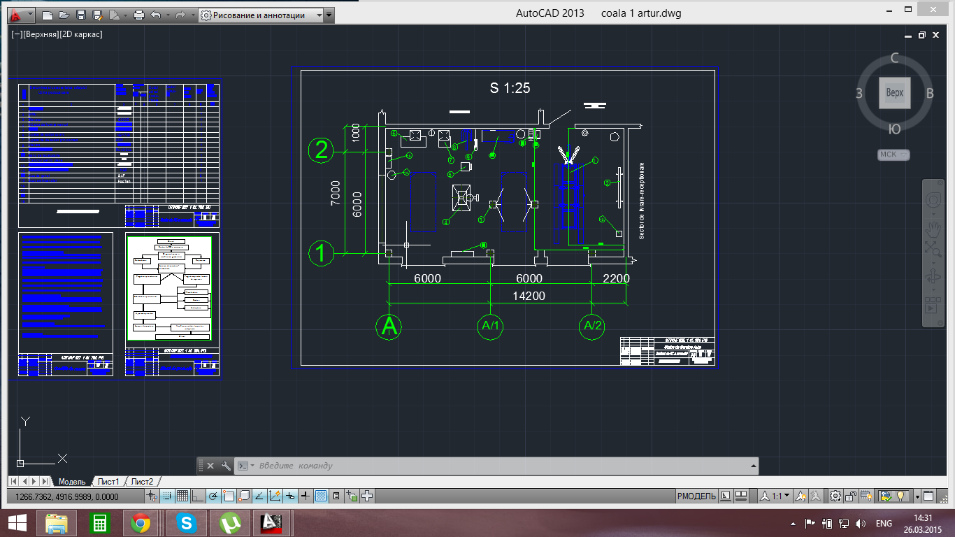955x537 pixels.
Task: Click the toolbar/window lock padlock icon
Action: click(850, 496)
